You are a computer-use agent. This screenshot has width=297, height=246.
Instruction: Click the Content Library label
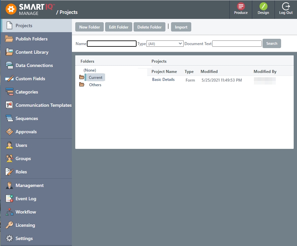coord(32,52)
